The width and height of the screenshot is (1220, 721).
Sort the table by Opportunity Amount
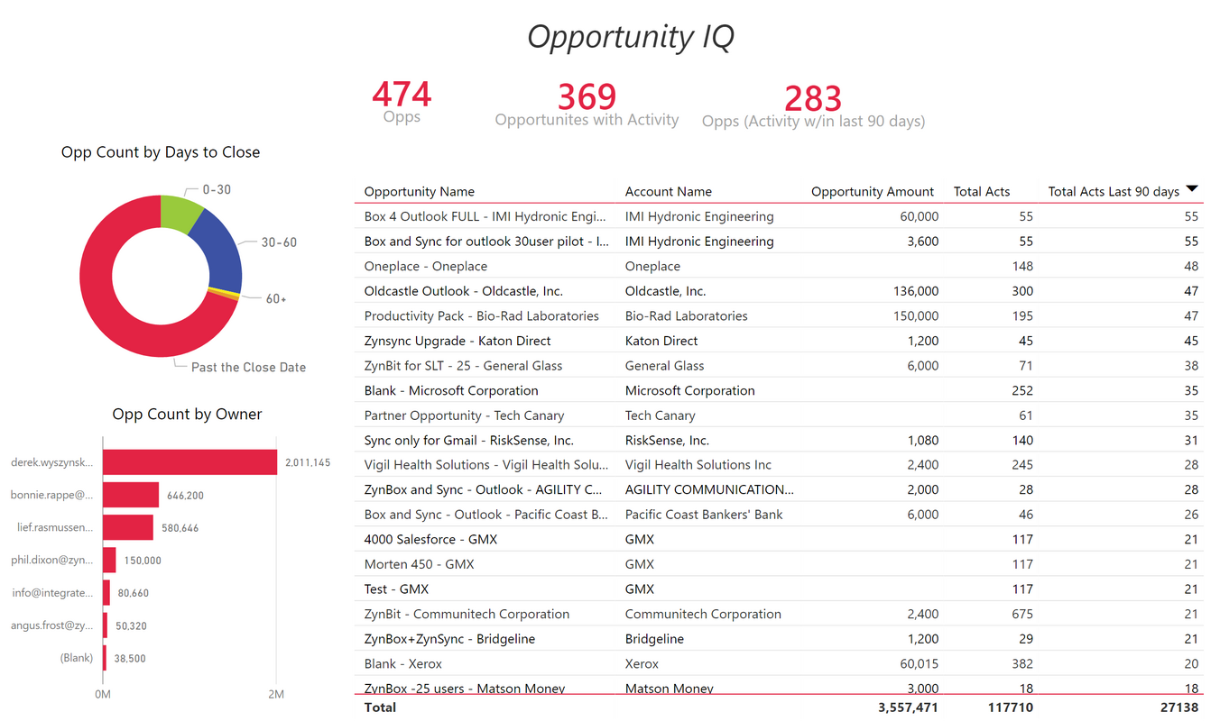[872, 191]
